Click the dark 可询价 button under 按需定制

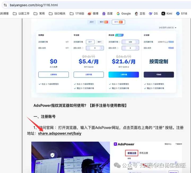[x=159, y=75]
